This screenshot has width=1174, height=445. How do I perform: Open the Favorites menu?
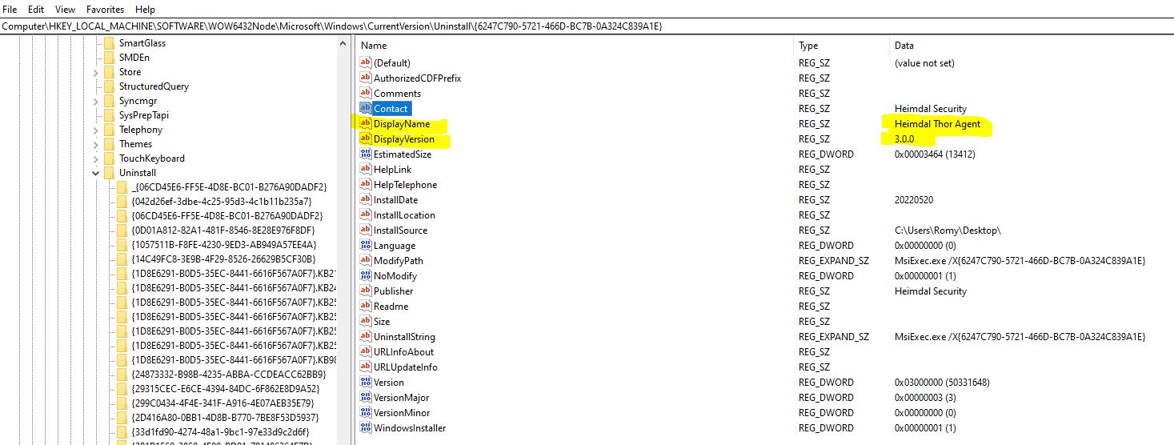[x=106, y=10]
